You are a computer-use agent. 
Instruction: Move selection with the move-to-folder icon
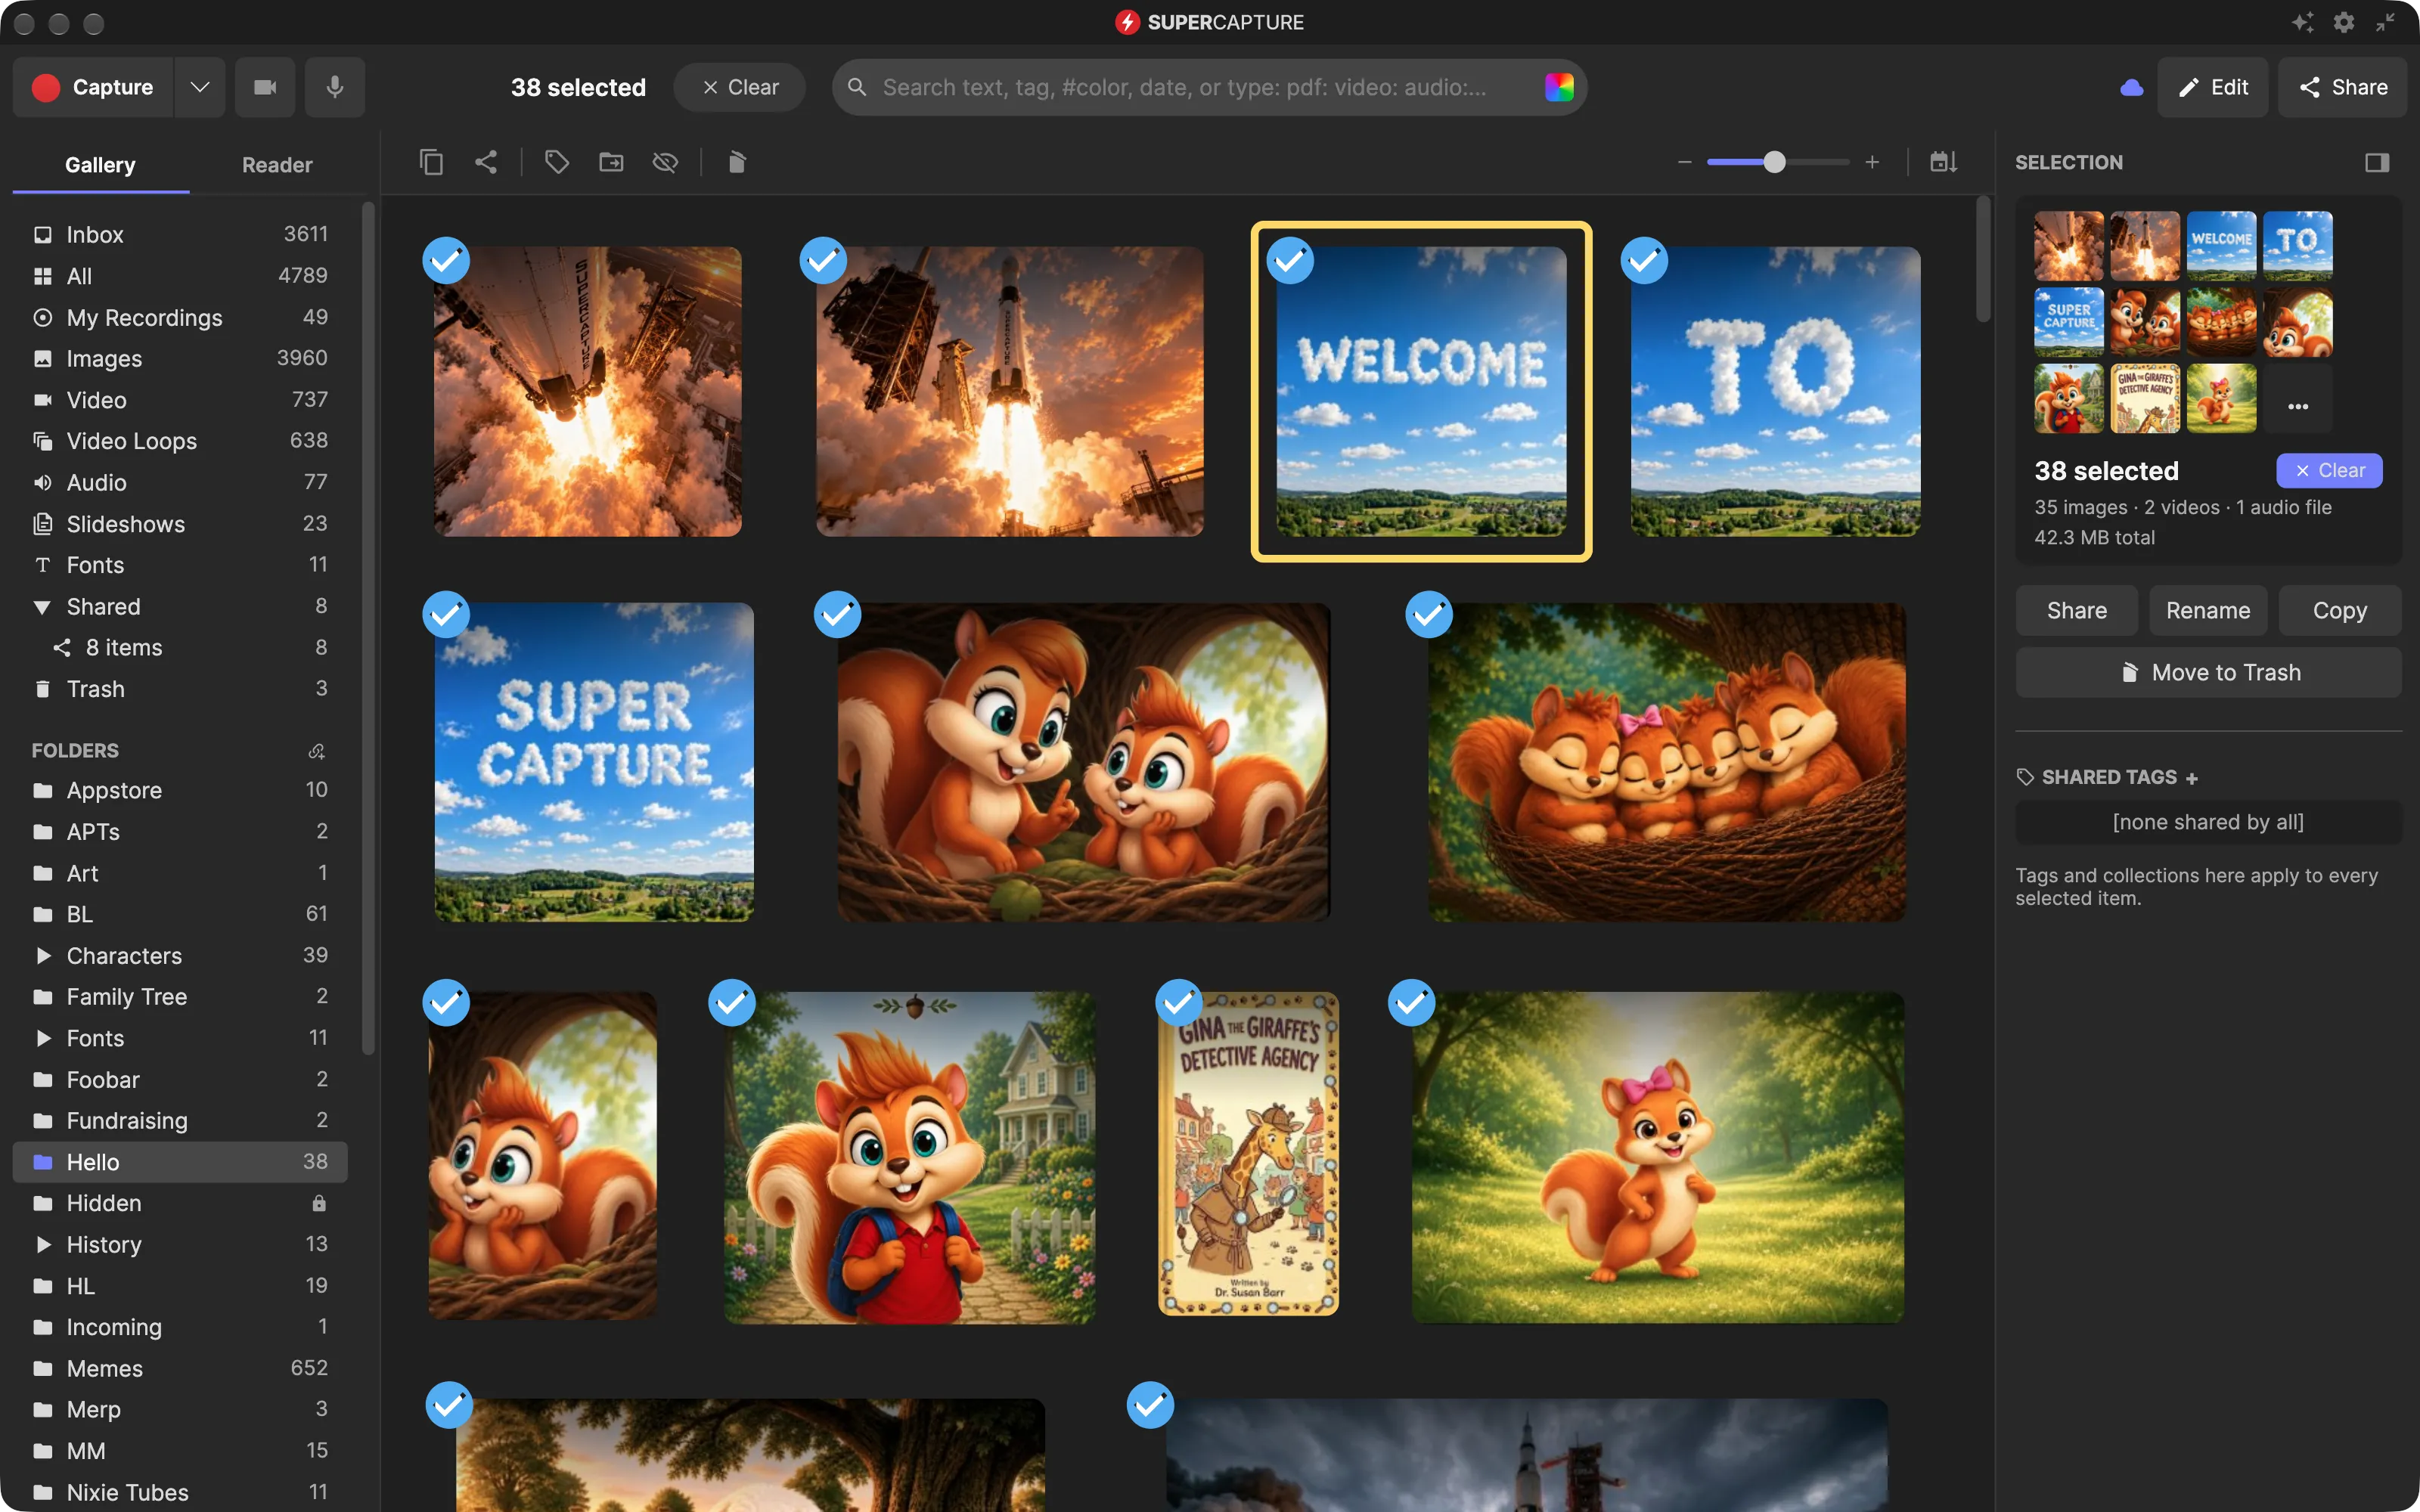[x=611, y=162]
